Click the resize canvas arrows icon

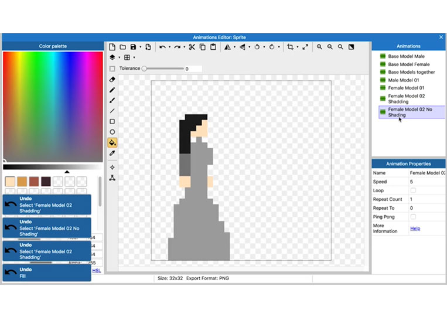click(305, 47)
